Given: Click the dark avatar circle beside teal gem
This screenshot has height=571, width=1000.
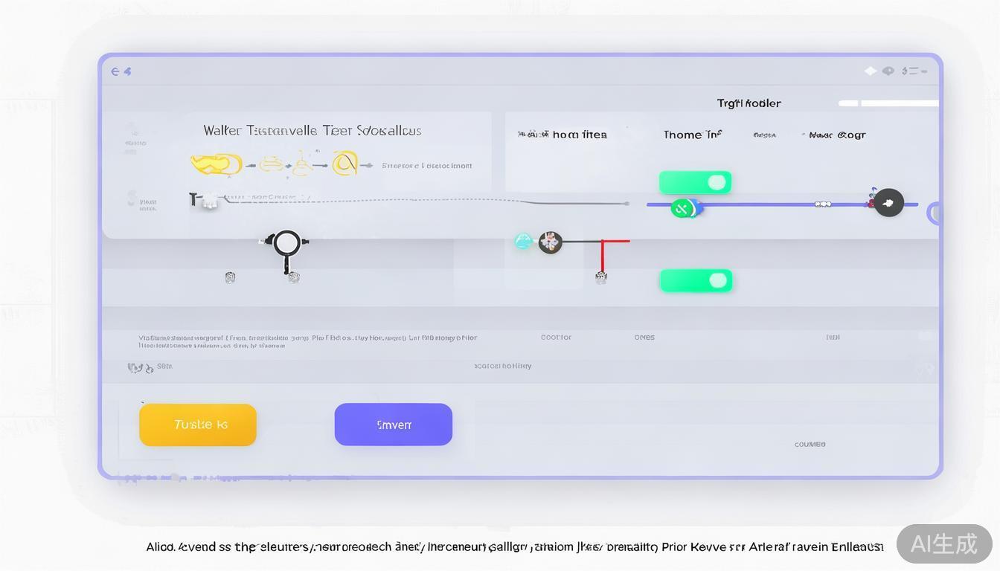Looking at the screenshot, I should click(x=551, y=242).
